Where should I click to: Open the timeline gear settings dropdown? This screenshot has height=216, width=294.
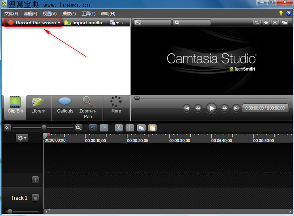click(22, 138)
